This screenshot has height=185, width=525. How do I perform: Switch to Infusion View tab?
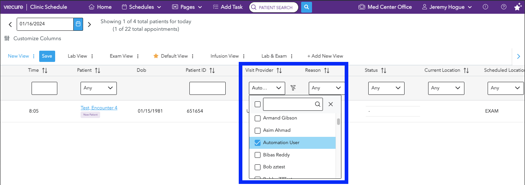(225, 56)
